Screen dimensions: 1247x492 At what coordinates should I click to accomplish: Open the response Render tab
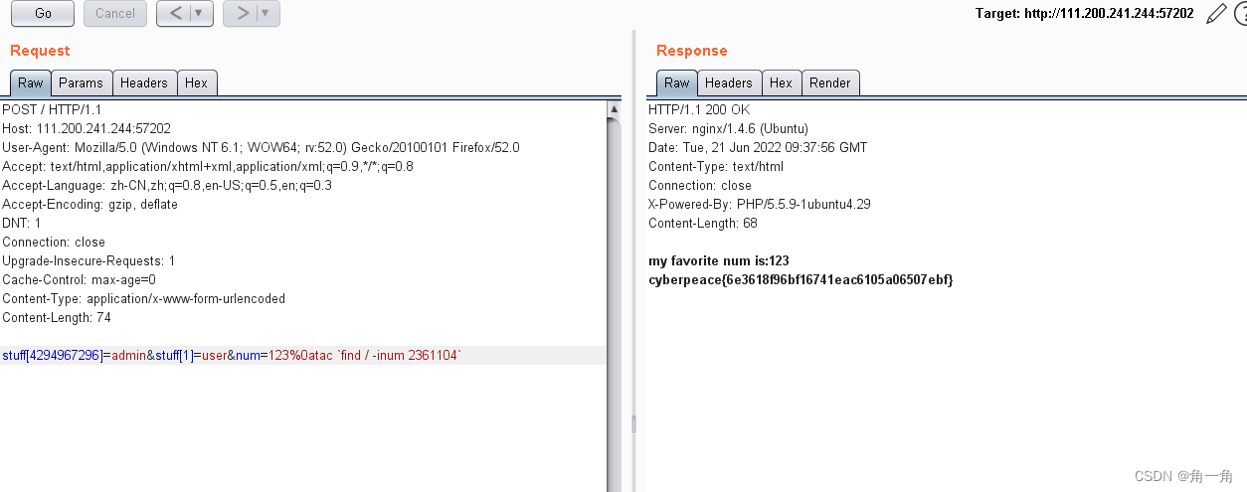pyautogui.click(x=829, y=82)
